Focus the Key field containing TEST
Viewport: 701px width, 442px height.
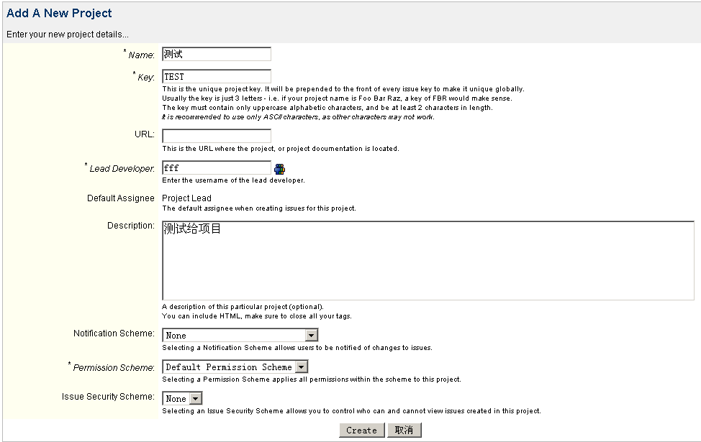[x=217, y=76]
